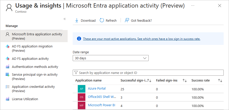This screenshot has height=110, width=229.
Task: Click the AD FS application activity icon
Action: tap(7, 59)
